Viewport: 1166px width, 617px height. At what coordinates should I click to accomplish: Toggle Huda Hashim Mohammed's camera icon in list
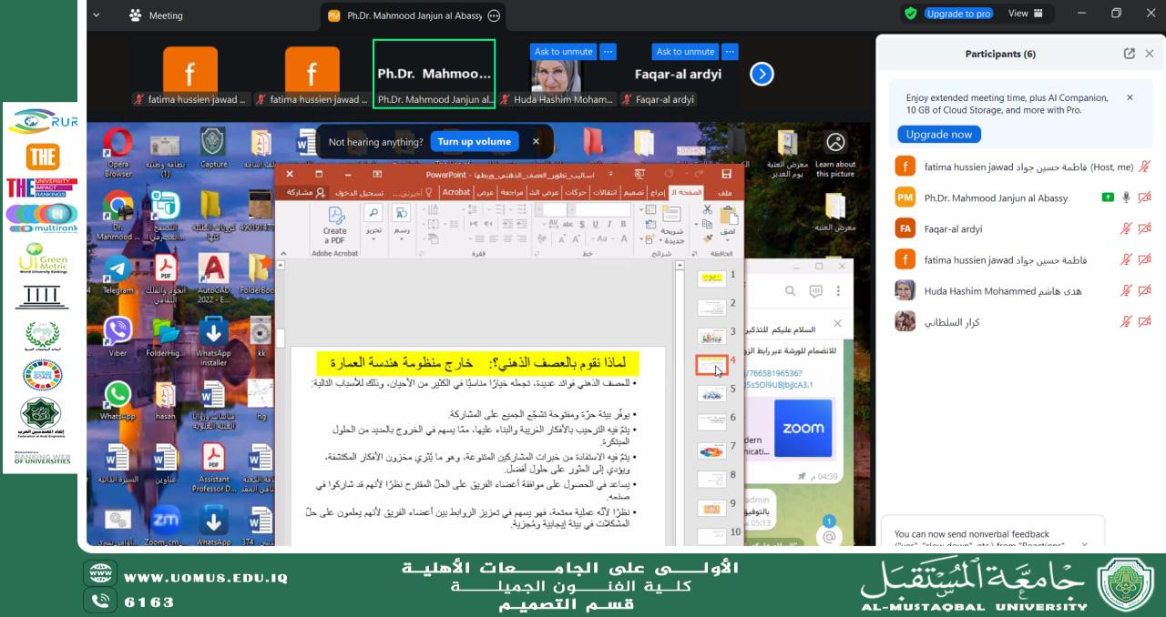tap(1144, 291)
